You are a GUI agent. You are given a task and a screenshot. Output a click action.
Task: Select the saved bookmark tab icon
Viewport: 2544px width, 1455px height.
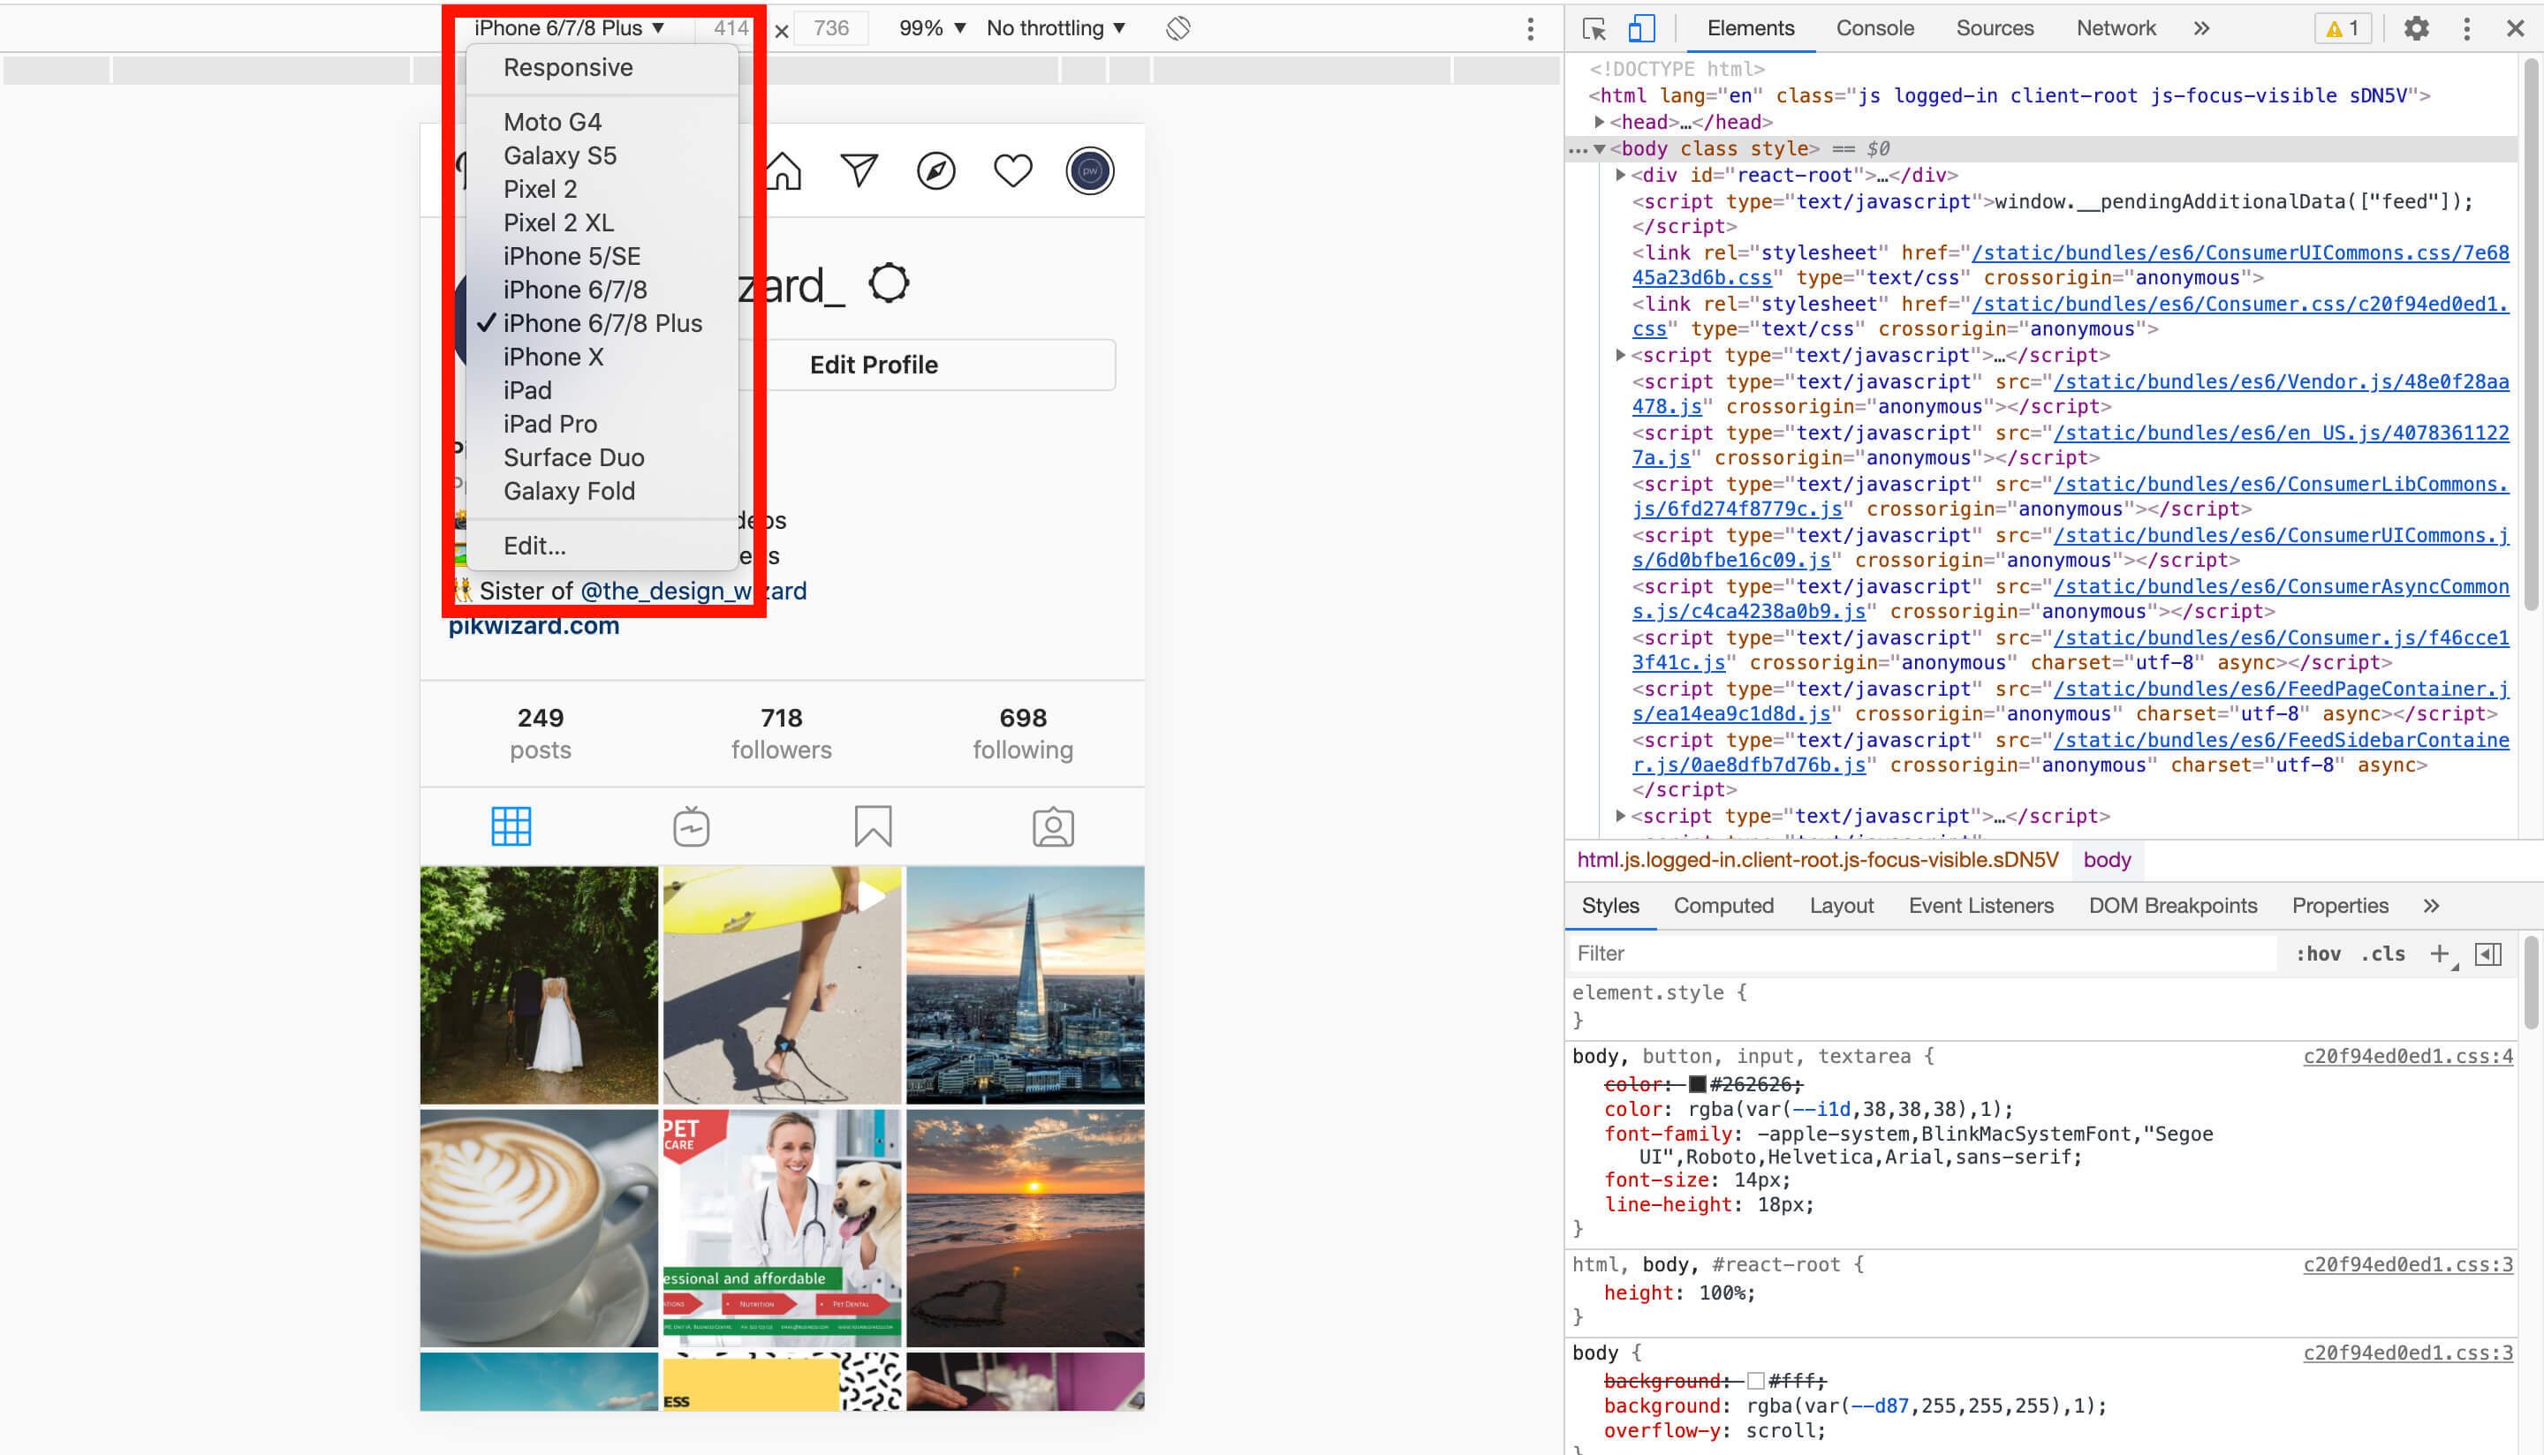pos(873,826)
